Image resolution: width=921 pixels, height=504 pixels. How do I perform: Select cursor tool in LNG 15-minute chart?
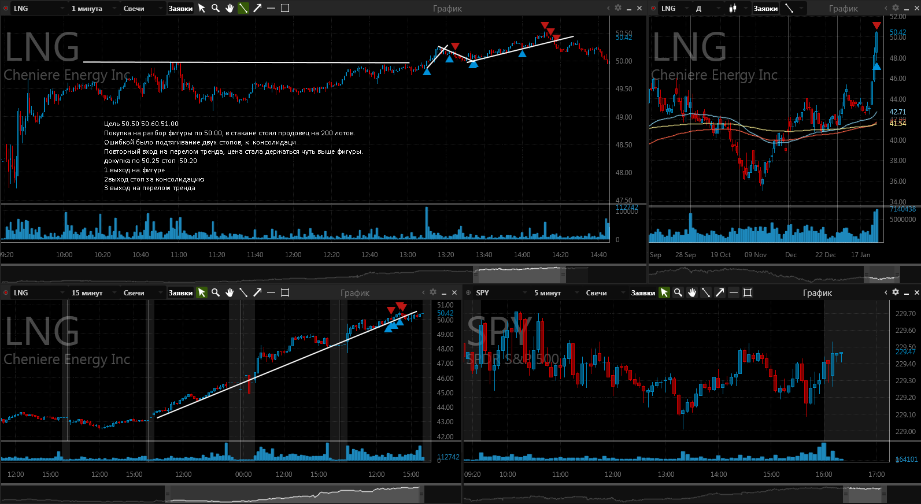point(202,292)
